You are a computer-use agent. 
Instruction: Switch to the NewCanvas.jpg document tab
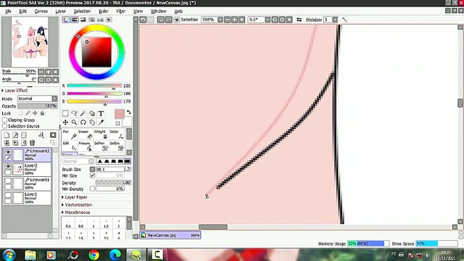tap(170, 235)
